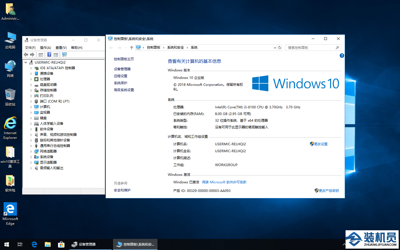Screen dimensions: 400x250
Task: Open 高级系统设置 from the left sidebar
Action: [x=124, y=90]
